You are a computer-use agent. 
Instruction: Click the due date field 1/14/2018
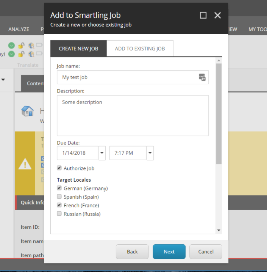78,153
